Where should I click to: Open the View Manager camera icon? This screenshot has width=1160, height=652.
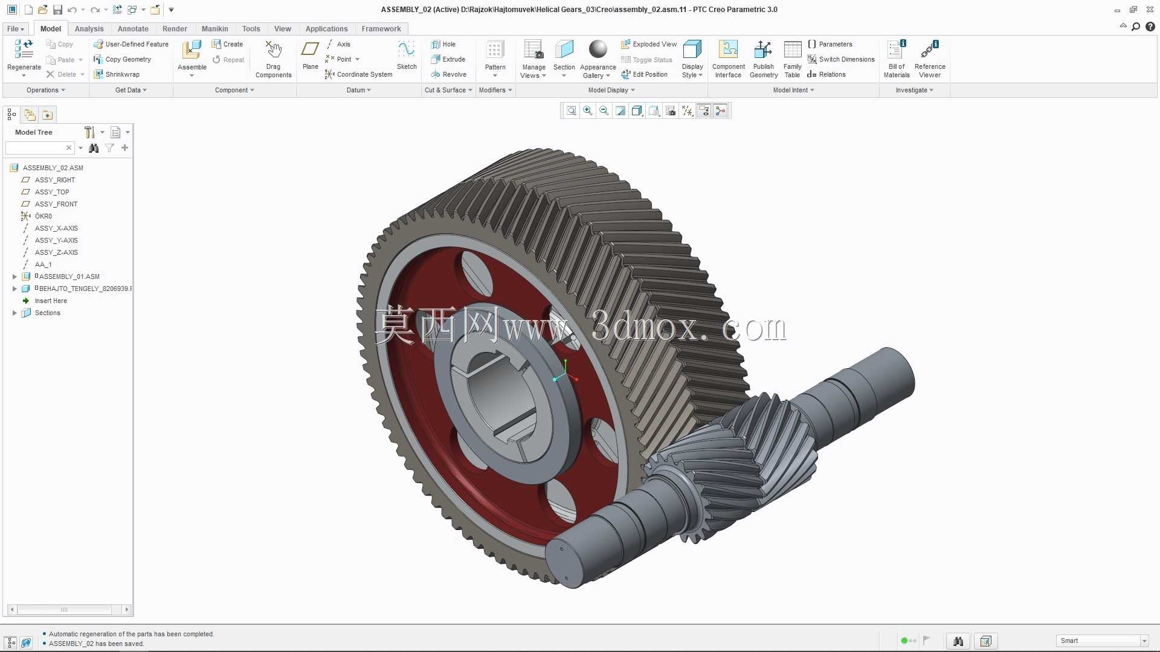pos(671,111)
